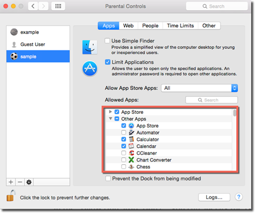Uncheck App Store under Other Apps
The width and height of the screenshot is (255, 213).
124,126
